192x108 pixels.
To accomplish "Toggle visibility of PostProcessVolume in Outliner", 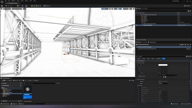I will tap(136, 25).
